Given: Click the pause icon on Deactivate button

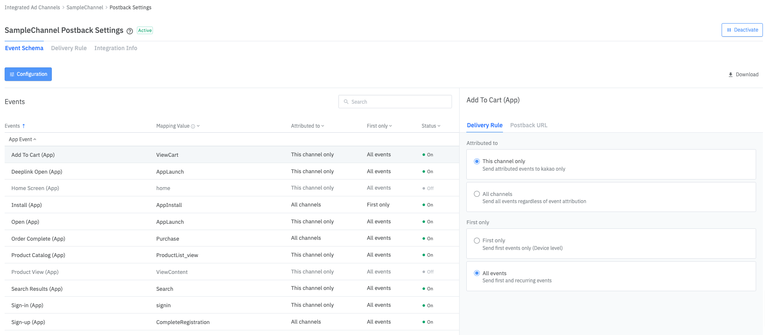Looking at the screenshot, I should pyautogui.click(x=729, y=30).
